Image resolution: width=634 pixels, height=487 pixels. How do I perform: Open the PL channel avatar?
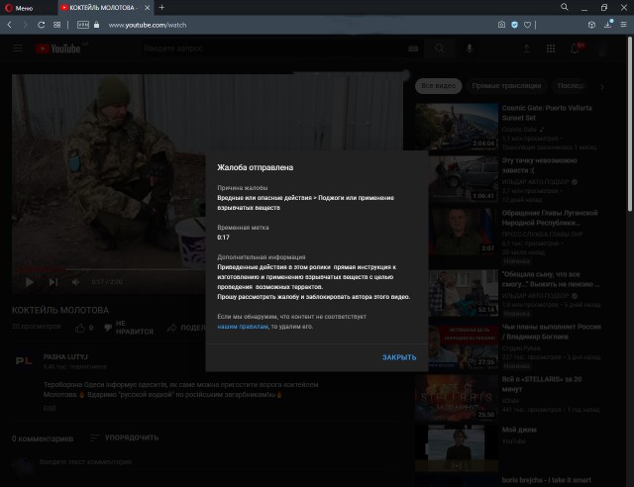(24, 360)
